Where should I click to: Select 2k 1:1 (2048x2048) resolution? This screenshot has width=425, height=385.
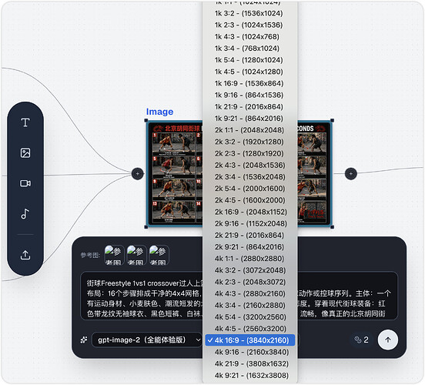pos(250,130)
